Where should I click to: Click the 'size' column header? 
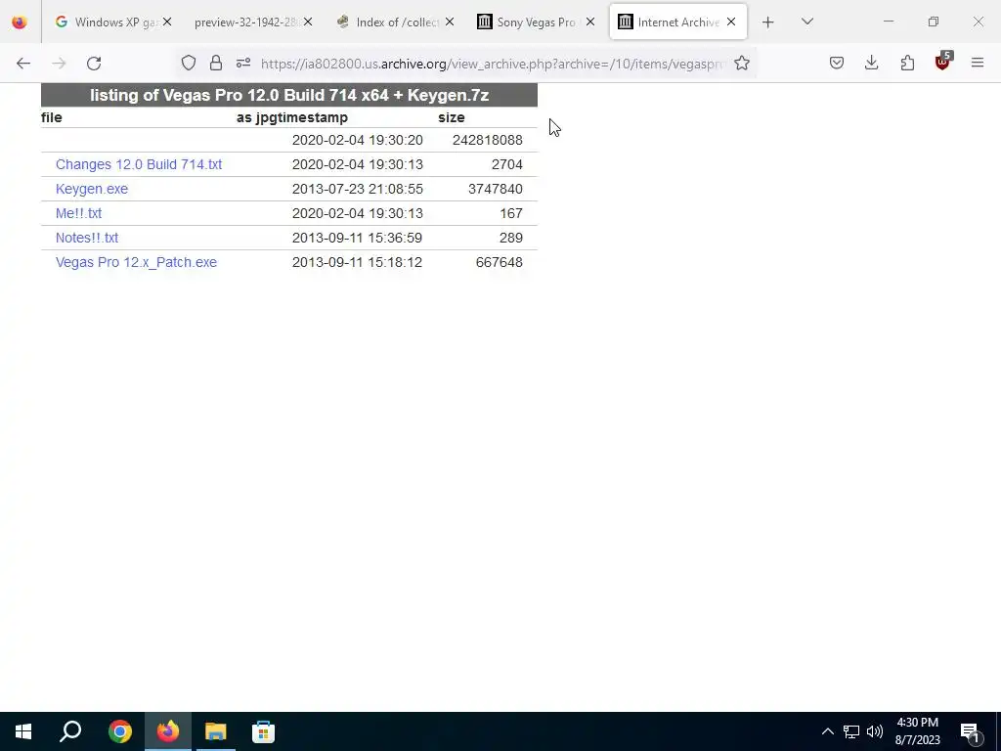(452, 117)
